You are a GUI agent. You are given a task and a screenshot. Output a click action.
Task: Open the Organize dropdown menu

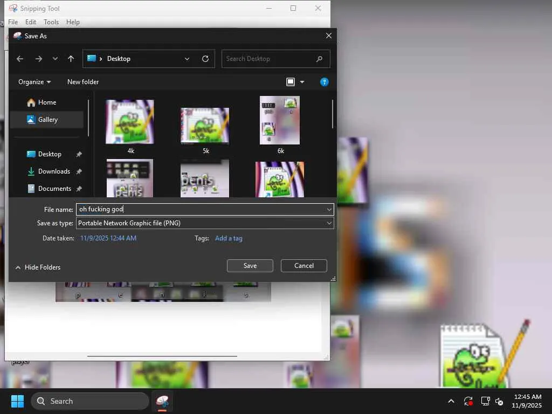(34, 82)
